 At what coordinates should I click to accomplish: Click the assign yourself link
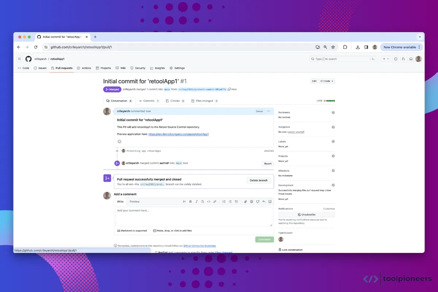tap(296, 132)
